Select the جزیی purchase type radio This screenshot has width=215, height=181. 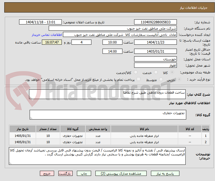point(179,79)
